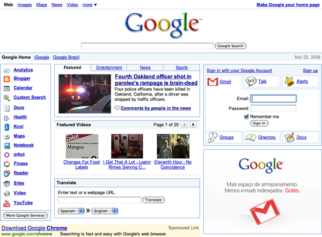Click the Gmail envelope icon
This screenshot has height=237, width=322.
pyautogui.click(x=213, y=82)
